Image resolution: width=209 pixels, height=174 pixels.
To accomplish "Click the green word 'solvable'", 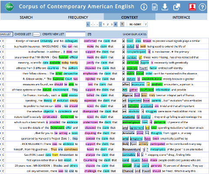I will click(133, 106).
